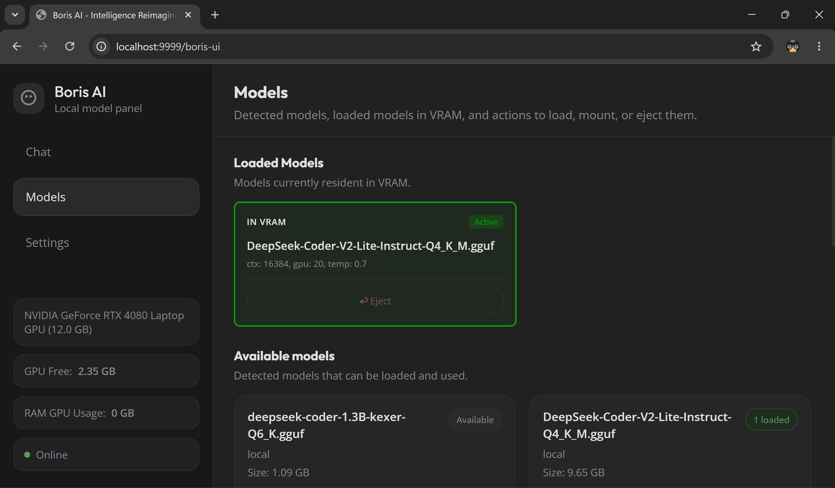Select the DeepSeek-Coder-V2-Lite-Instruct title in Available models
835x488 pixels.
(x=637, y=425)
